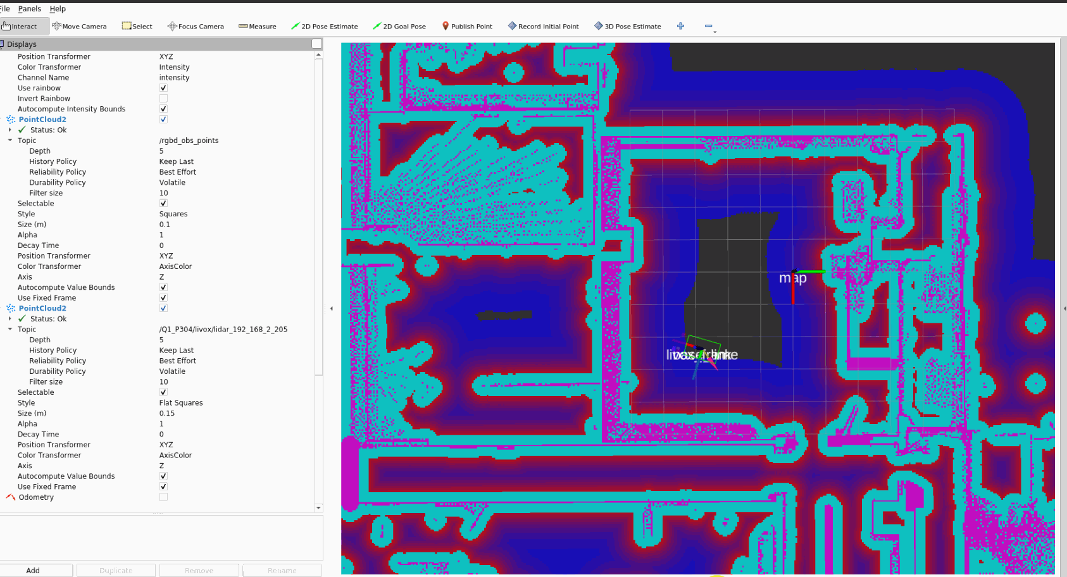Enable the Odometry display checkbox
Screen dimensions: 1067x577
163,497
